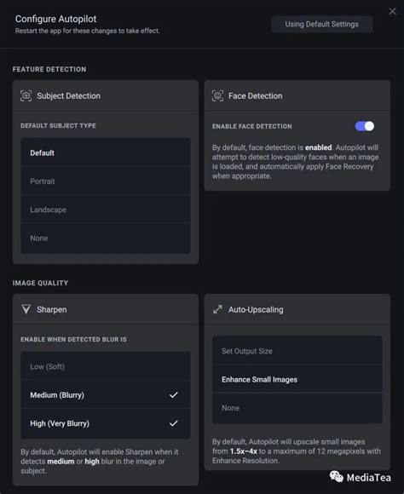Select Portrait as default subject type

pyautogui.click(x=106, y=181)
